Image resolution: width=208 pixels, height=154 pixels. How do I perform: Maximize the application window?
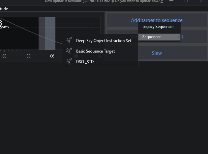[x=186, y=1]
